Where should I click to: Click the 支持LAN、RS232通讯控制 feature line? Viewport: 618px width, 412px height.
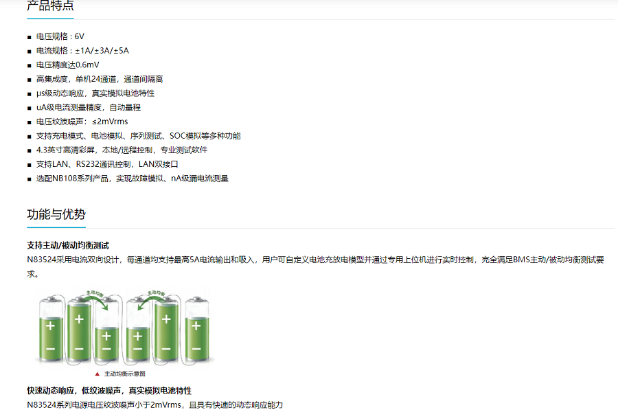coord(107,164)
